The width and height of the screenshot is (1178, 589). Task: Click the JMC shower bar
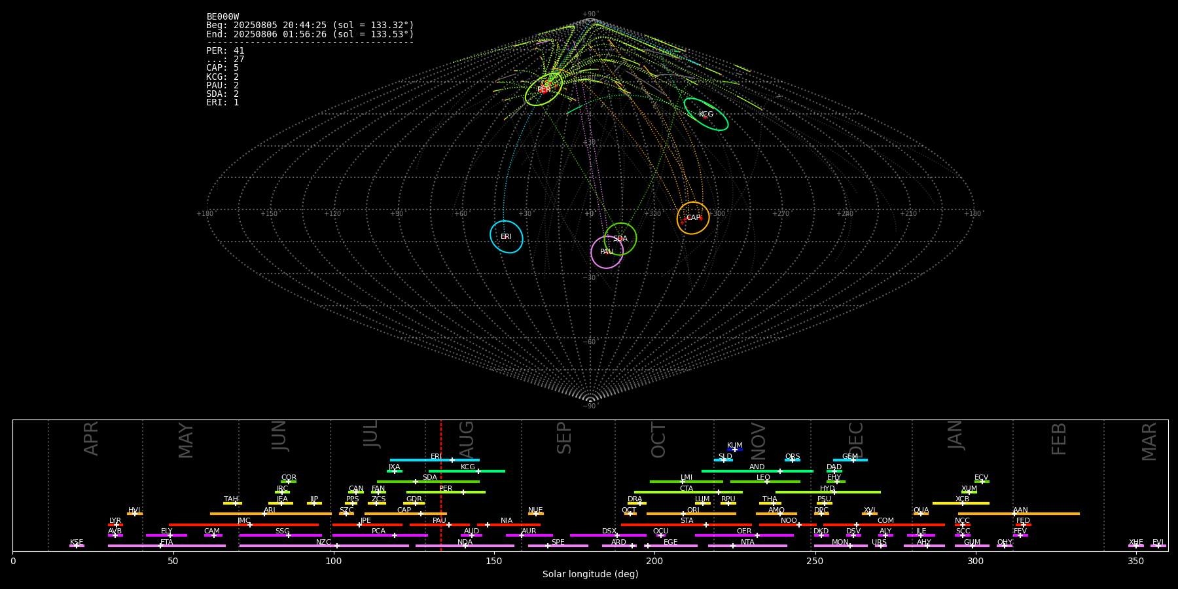(244, 525)
